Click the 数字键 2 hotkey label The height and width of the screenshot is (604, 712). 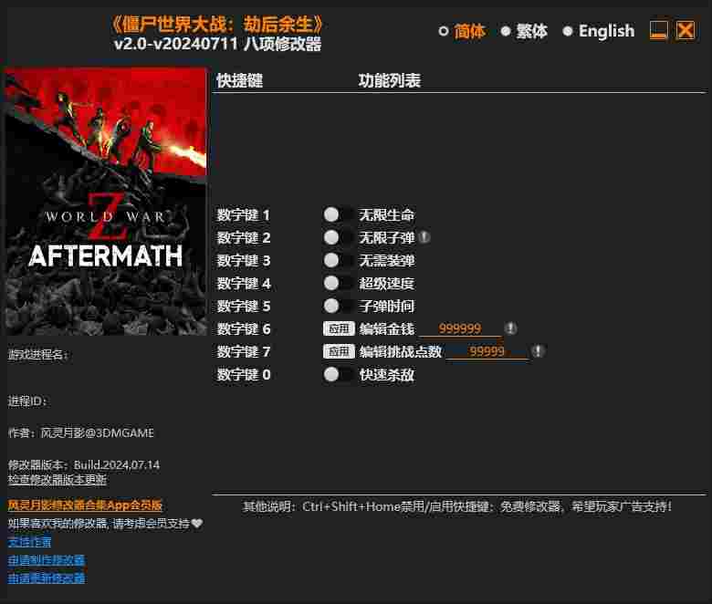(244, 238)
